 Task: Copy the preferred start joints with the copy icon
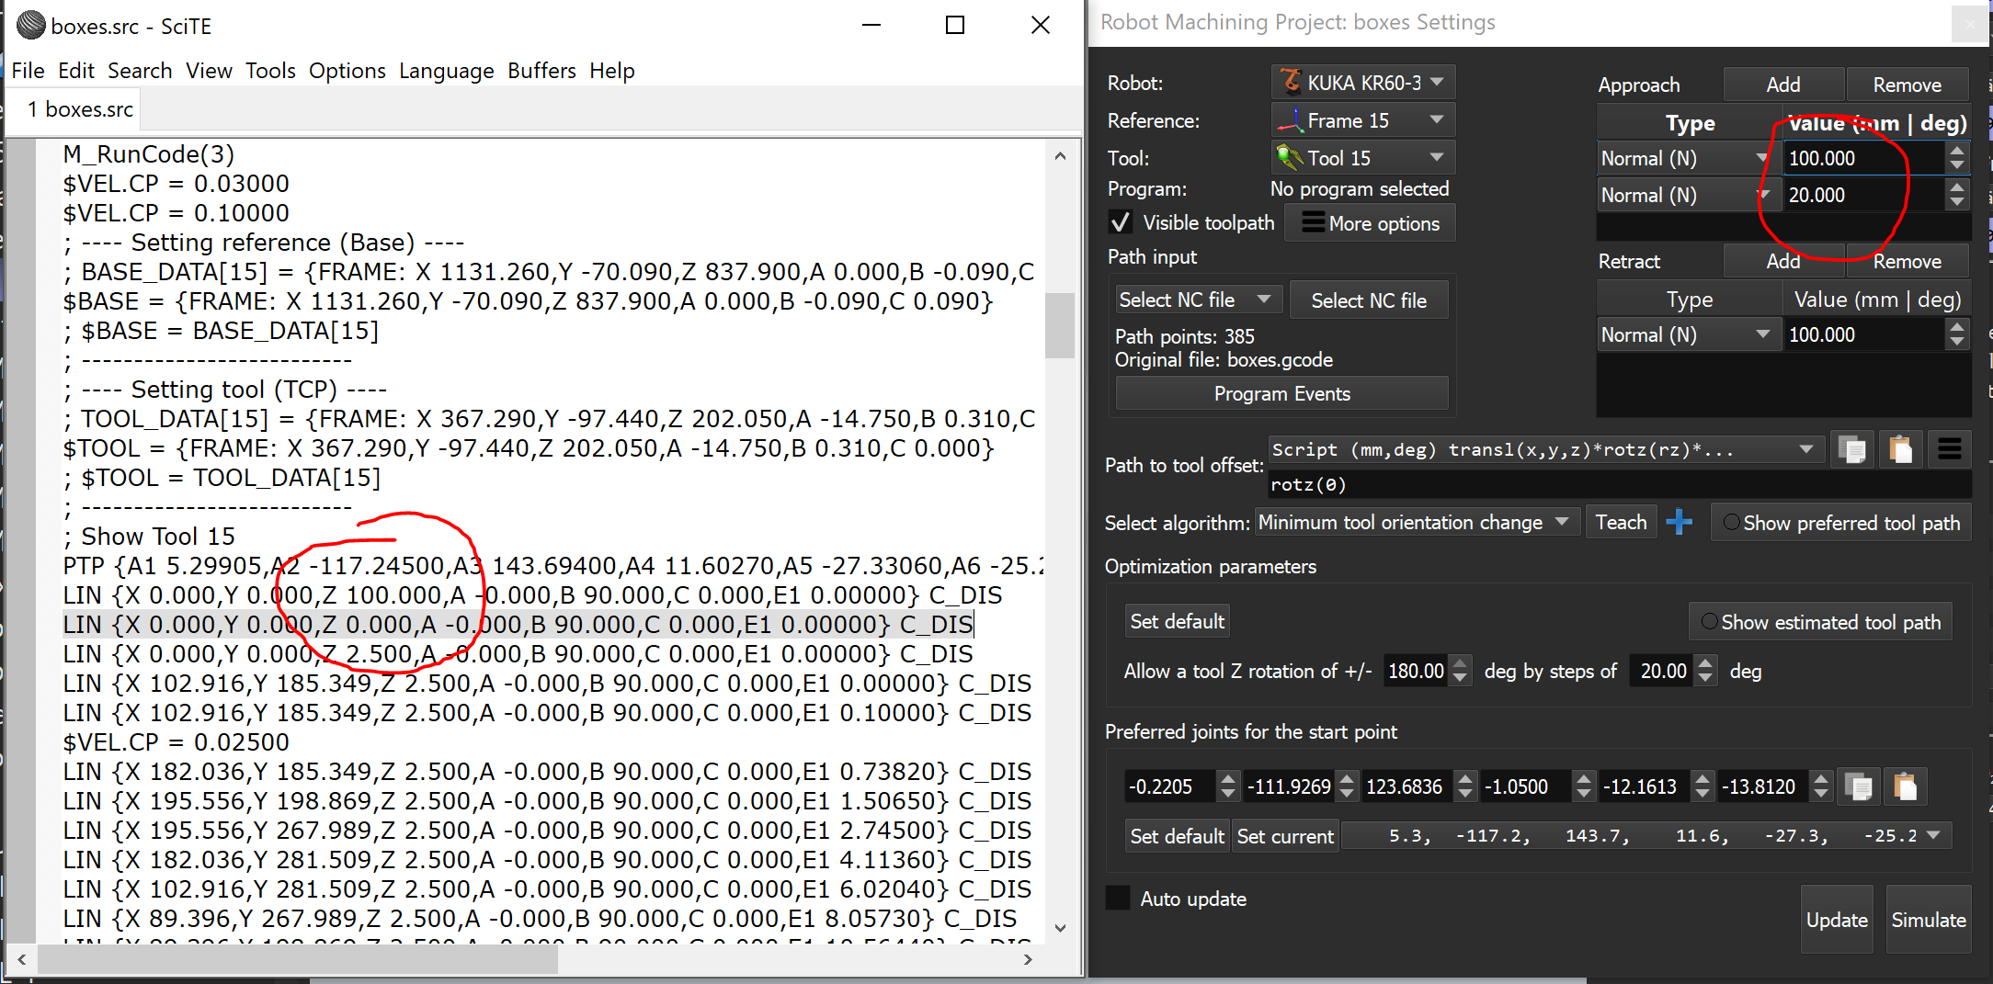(x=1858, y=787)
